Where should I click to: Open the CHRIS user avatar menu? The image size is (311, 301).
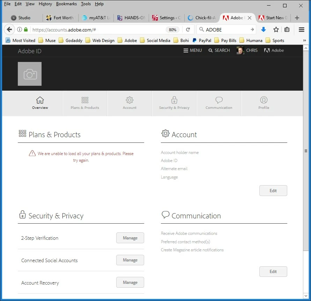247,50
